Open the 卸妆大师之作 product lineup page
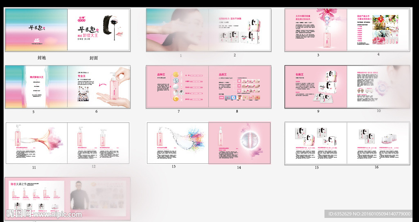Screen dimensions: 419x222 tap(36, 199)
